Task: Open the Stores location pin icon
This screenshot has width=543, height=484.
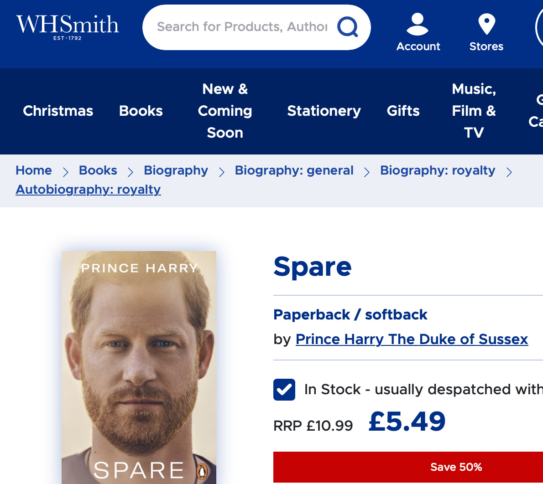Action: [x=486, y=24]
